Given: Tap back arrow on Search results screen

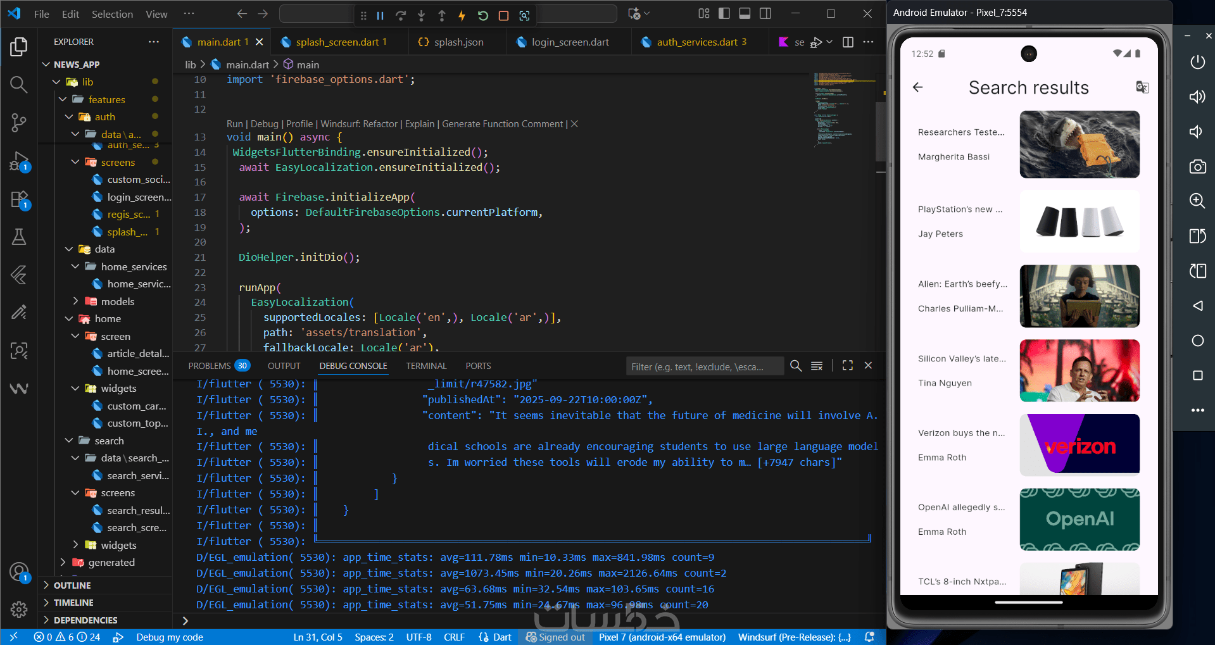Looking at the screenshot, I should pos(918,87).
